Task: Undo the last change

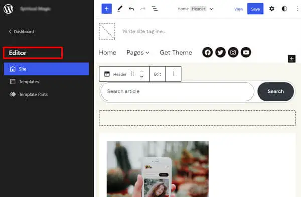Action: (131, 9)
